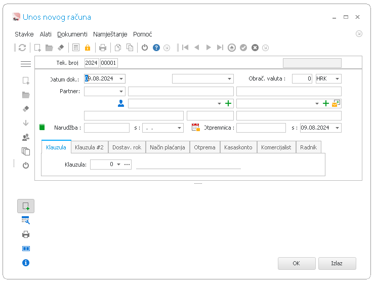The image size is (374, 283).
Task: Click the eject circle toolbar icon
Action: (x=232, y=48)
